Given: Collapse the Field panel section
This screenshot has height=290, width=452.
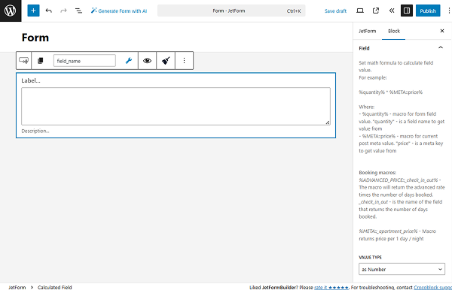Looking at the screenshot, I should click(402, 48).
